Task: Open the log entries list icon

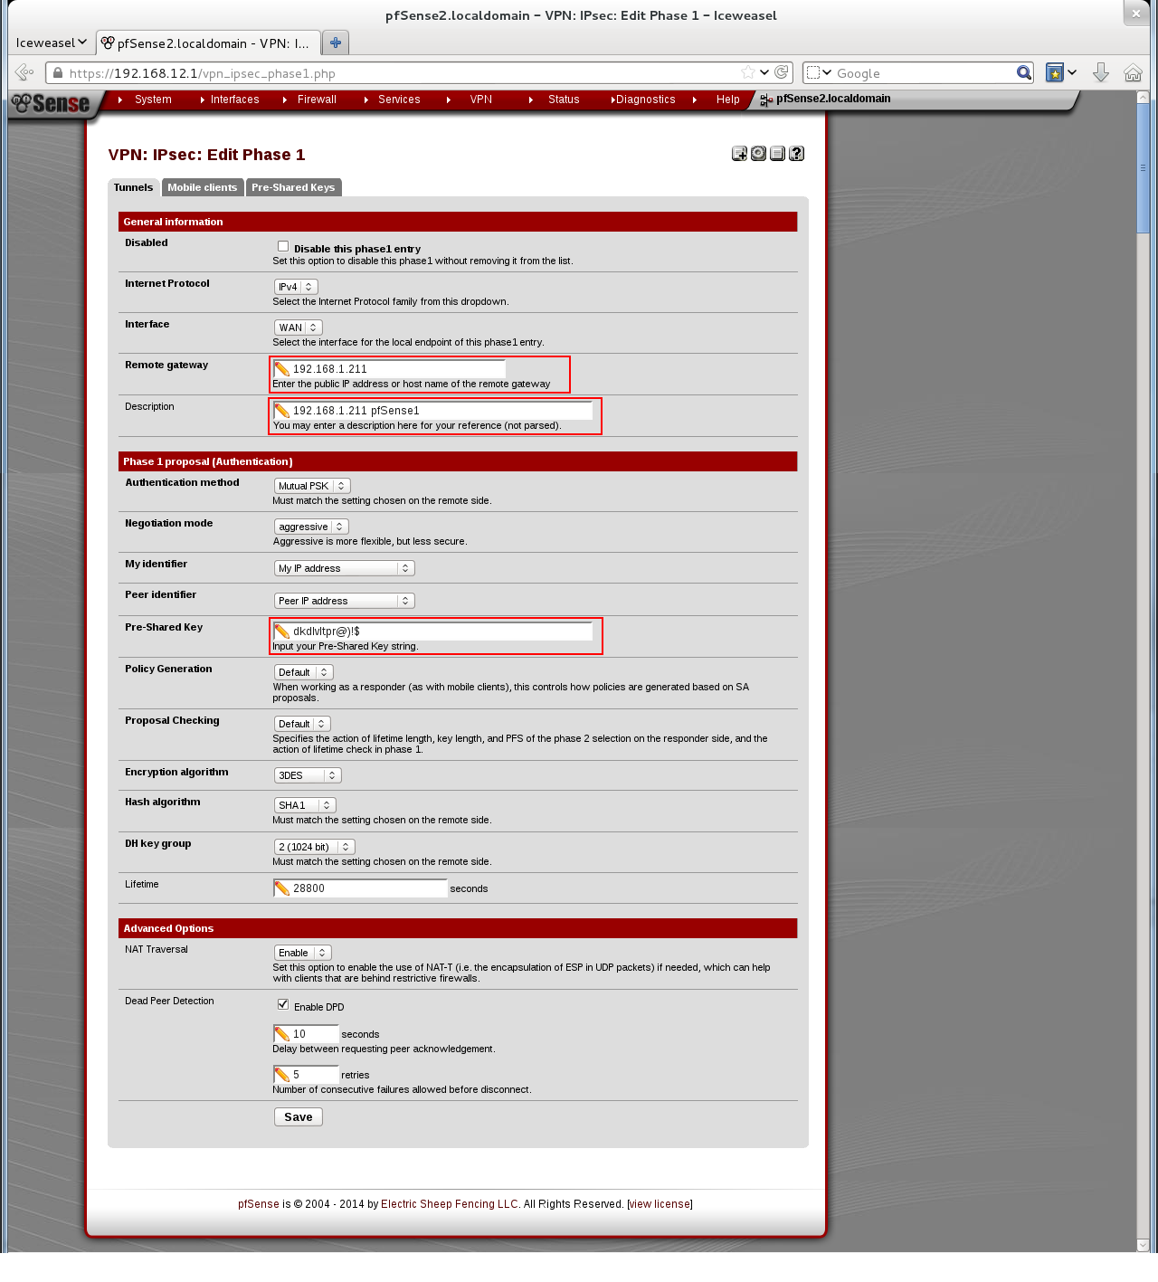Action: [x=777, y=154]
